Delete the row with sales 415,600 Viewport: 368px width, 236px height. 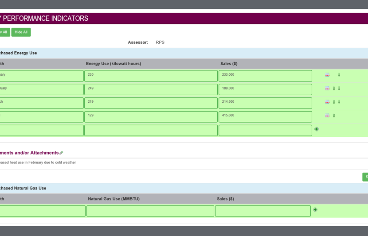point(327,116)
